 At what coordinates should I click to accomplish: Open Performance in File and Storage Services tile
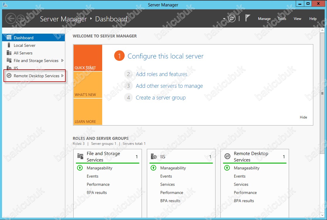[x=98, y=184]
